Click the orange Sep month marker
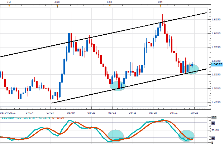 [110, 6]
